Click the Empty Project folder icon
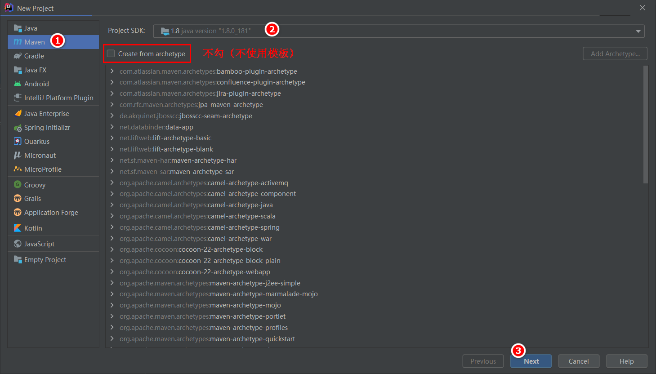Image resolution: width=656 pixels, height=374 pixels. click(x=18, y=260)
